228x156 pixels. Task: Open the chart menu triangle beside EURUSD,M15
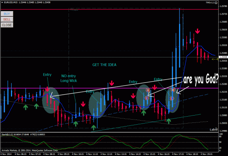tap(2, 3)
